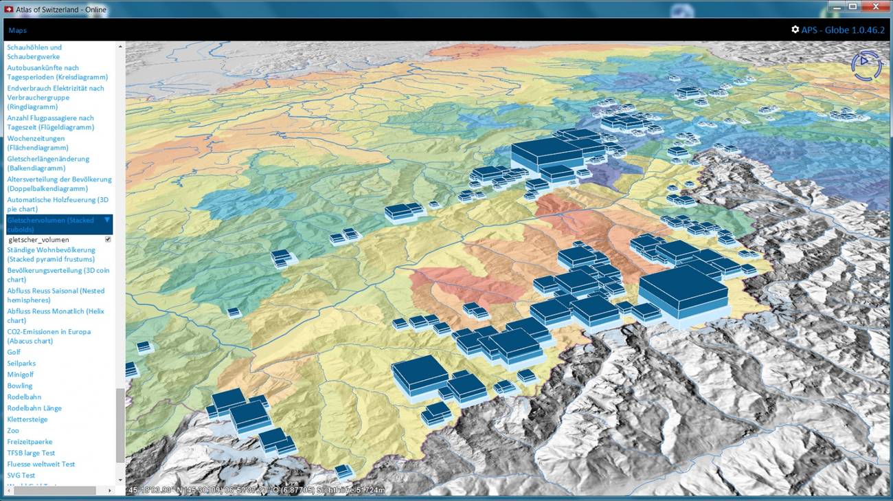
Task: Select Gletschervolumen (Stacked cuboids) map
Action: tap(59, 225)
